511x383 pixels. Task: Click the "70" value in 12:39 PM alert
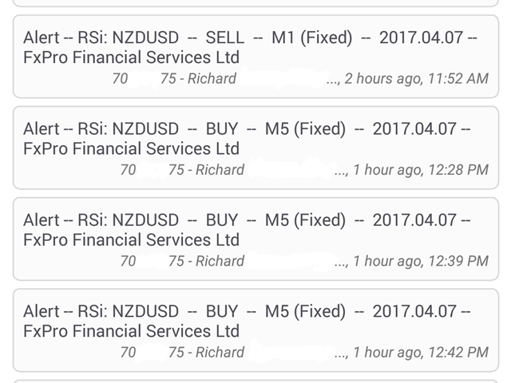(128, 260)
